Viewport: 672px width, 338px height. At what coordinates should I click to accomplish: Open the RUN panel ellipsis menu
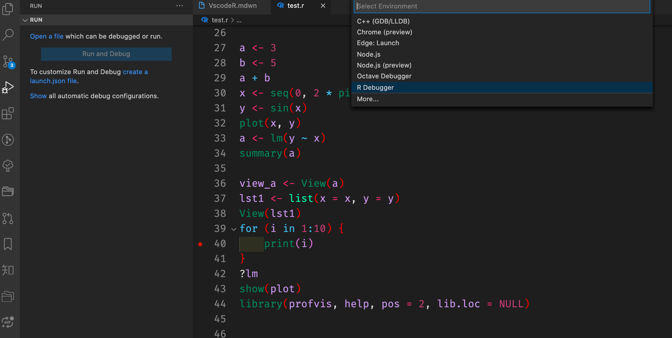click(179, 5)
